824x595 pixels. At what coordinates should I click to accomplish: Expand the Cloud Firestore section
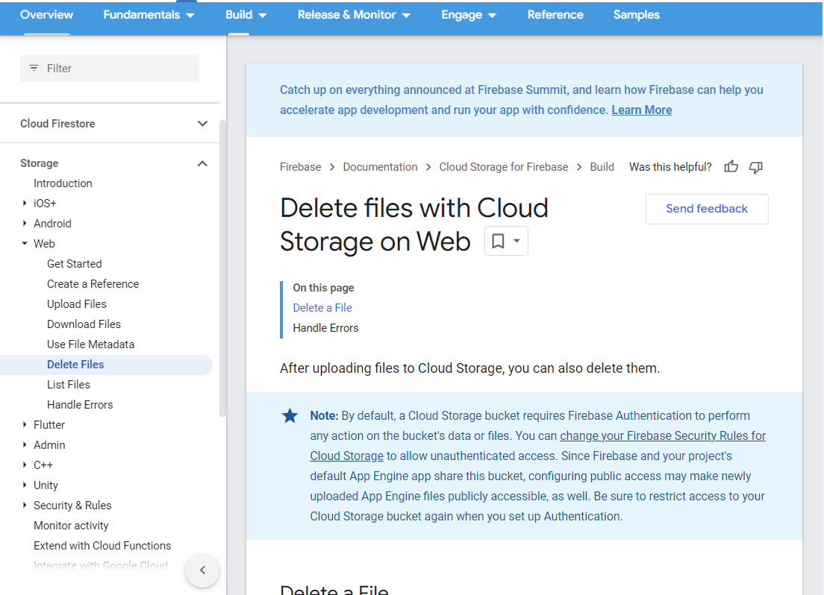(x=202, y=124)
